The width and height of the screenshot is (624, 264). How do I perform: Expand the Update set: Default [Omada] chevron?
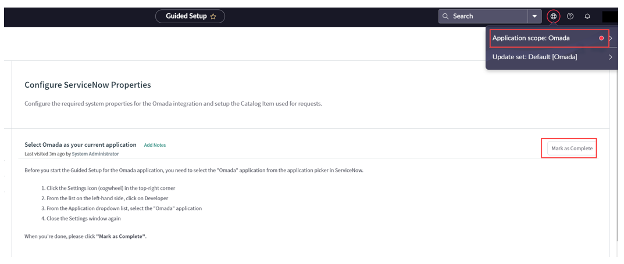(611, 57)
